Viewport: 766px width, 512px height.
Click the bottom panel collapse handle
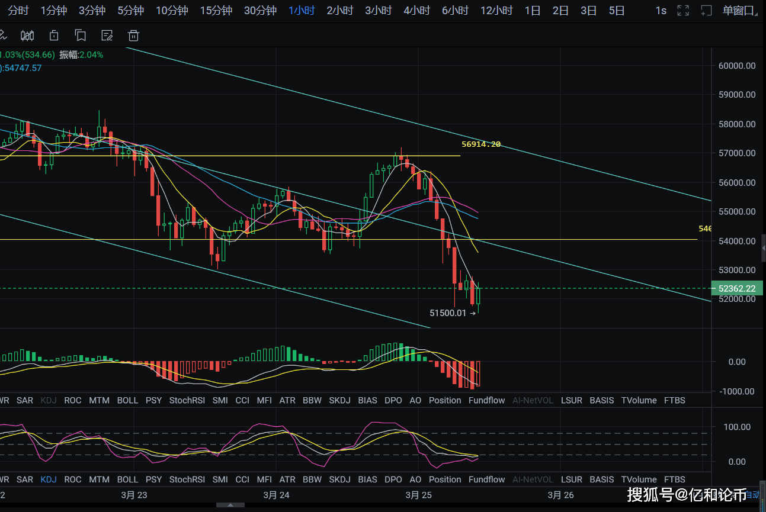coord(230,505)
